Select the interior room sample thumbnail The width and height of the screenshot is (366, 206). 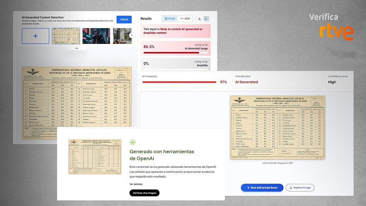pyautogui.click(x=122, y=36)
